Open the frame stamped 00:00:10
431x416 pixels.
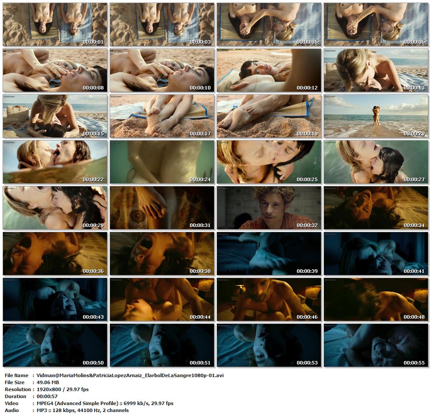pyautogui.click(x=162, y=70)
